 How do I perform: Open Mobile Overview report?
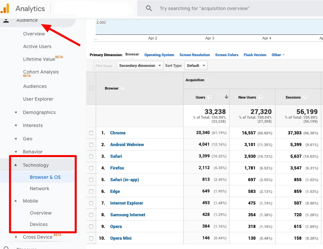(41, 213)
